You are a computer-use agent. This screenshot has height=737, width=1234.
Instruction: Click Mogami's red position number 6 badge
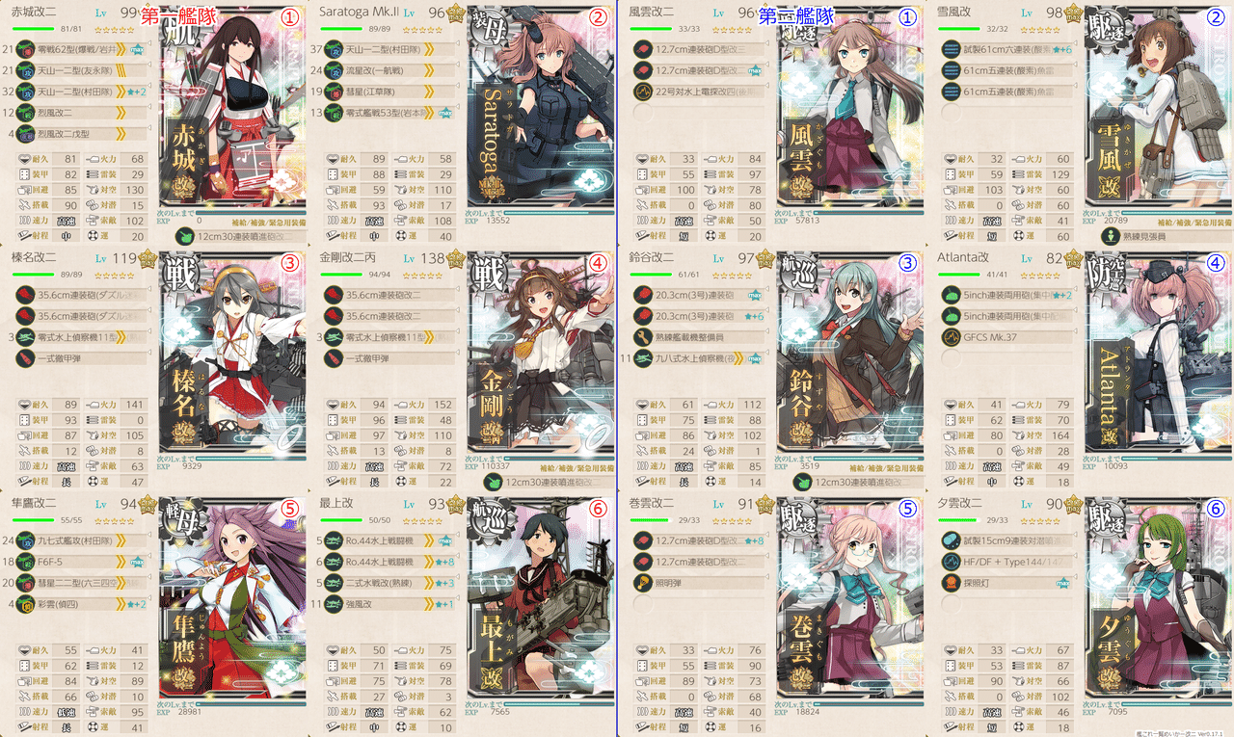click(599, 509)
